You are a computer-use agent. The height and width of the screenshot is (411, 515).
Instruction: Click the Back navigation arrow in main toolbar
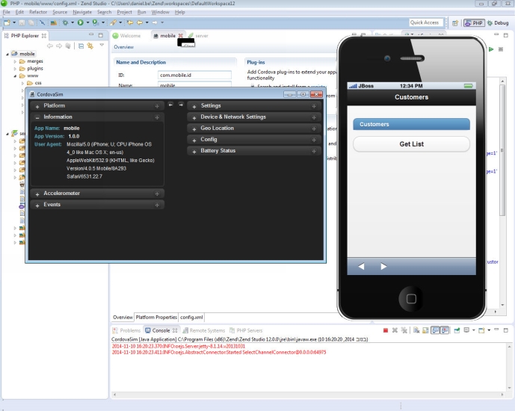(140, 22)
